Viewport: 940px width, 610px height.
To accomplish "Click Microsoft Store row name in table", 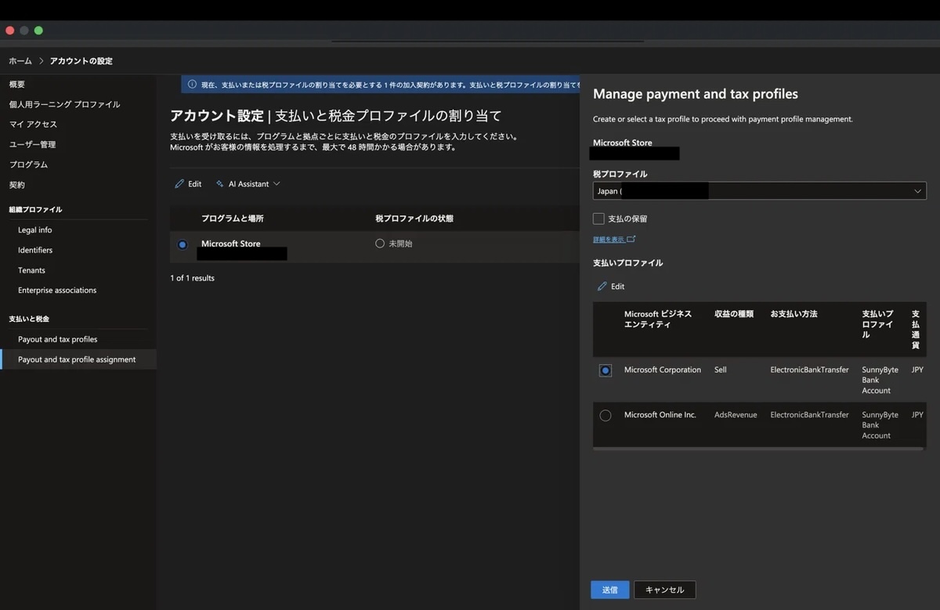I will pyautogui.click(x=231, y=244).
